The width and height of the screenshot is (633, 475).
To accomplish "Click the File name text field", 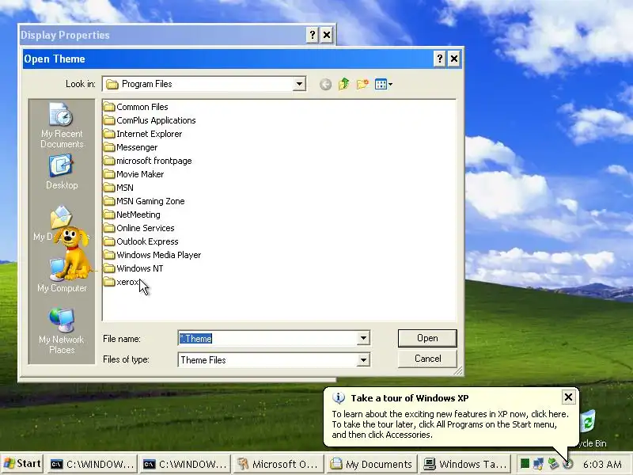I will click(x=267, y=338).
